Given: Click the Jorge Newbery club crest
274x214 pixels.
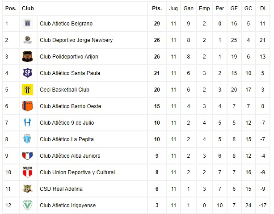Looking at the screenshot, I should 27,40.
